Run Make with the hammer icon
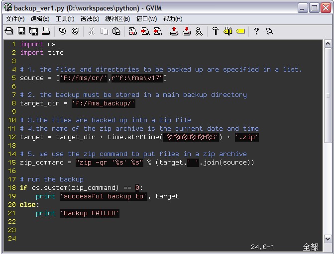This screenshot has width=335, height=254. 216,31
